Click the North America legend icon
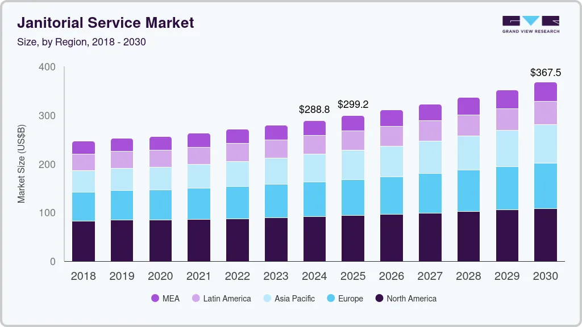The height and width of the screenshot is (327, 582). [379, 298]
